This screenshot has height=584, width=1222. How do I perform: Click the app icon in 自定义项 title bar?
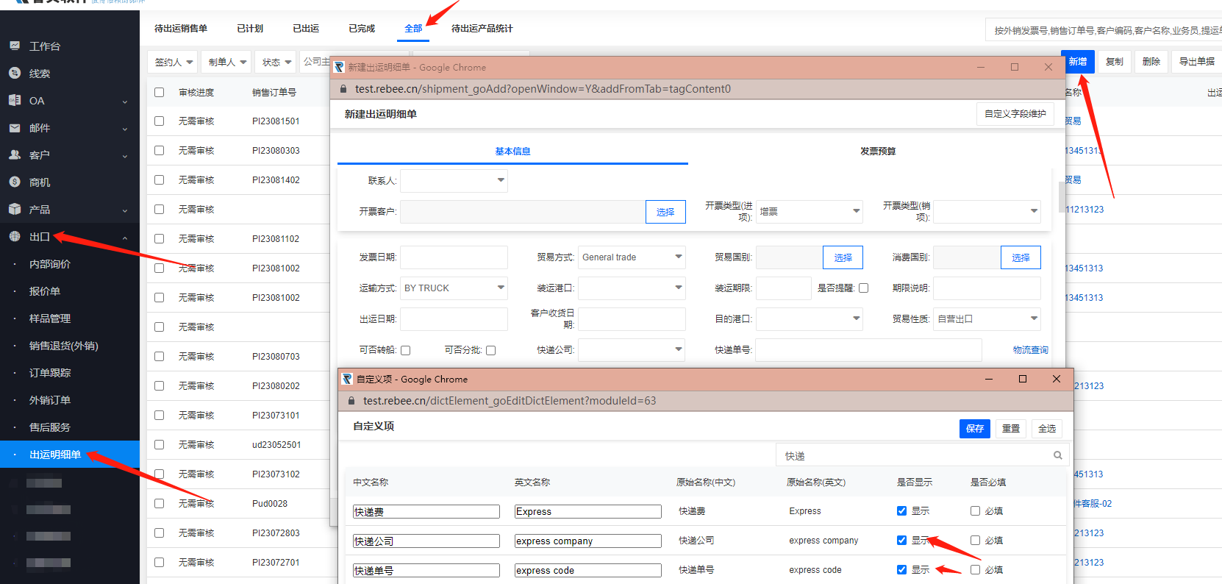[347, 379]
